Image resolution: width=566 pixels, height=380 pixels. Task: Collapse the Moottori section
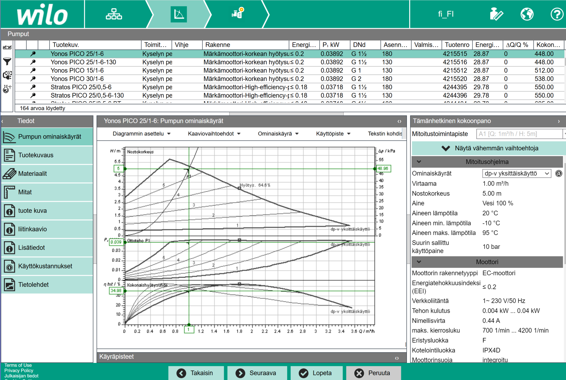point(419,262)
